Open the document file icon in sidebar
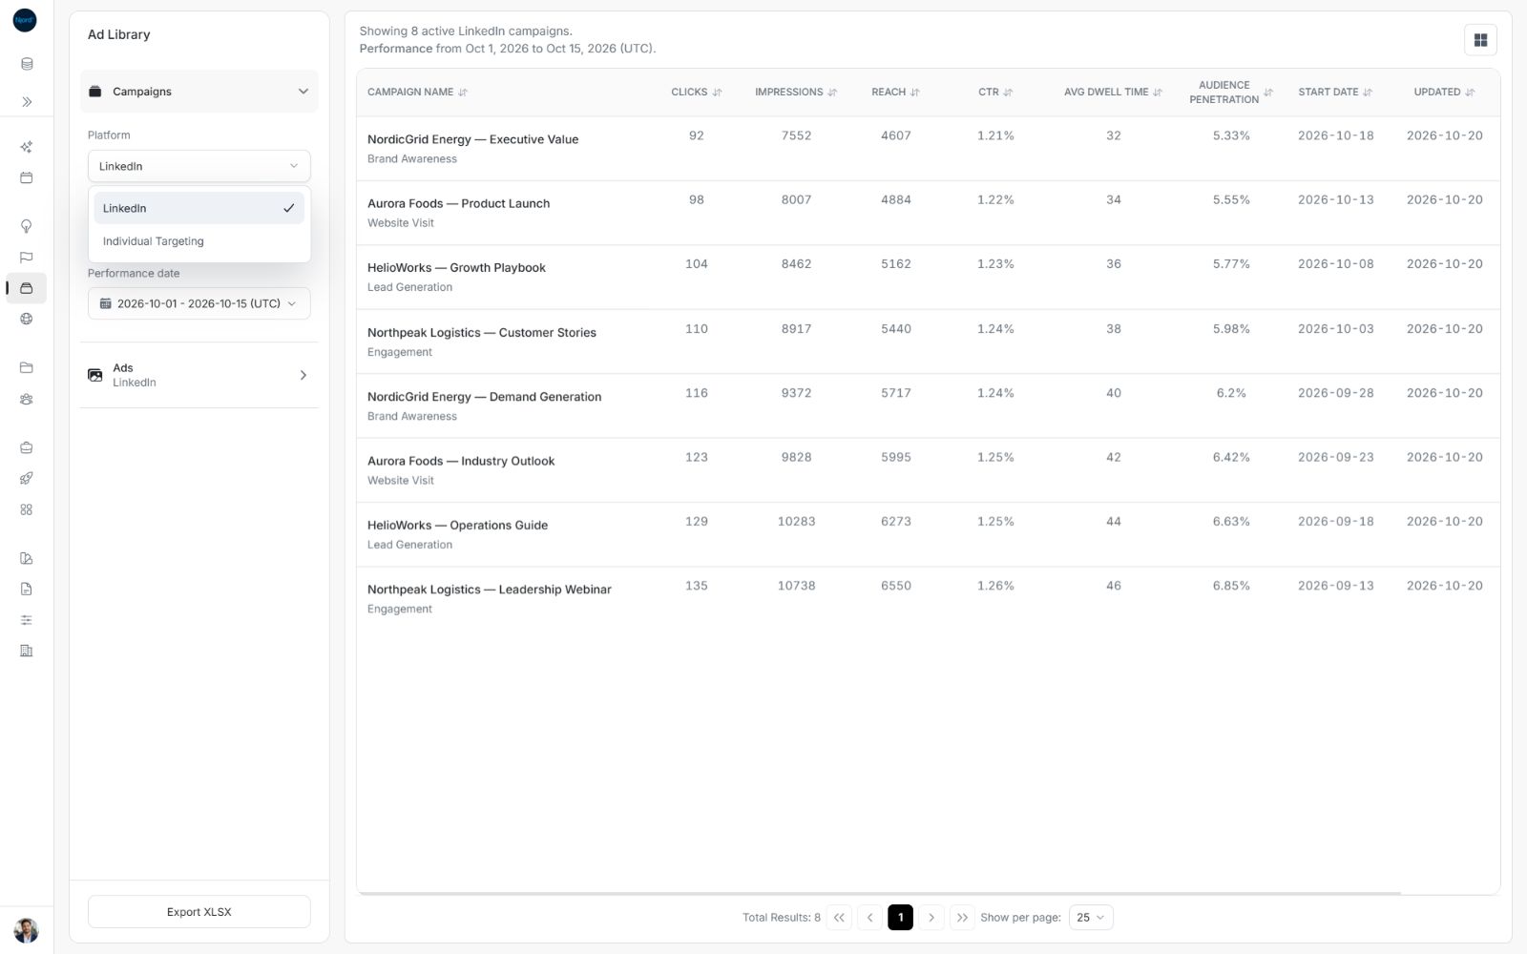Image resolution: width=1527 pixels, height=954 pixels. [27, 589]
